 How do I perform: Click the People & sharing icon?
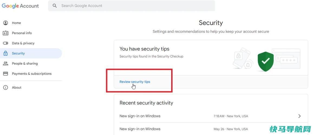coord(5,63)
